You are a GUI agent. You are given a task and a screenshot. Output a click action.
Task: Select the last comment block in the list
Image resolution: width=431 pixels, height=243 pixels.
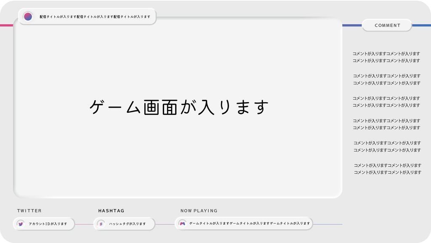(x=387, y=169)
